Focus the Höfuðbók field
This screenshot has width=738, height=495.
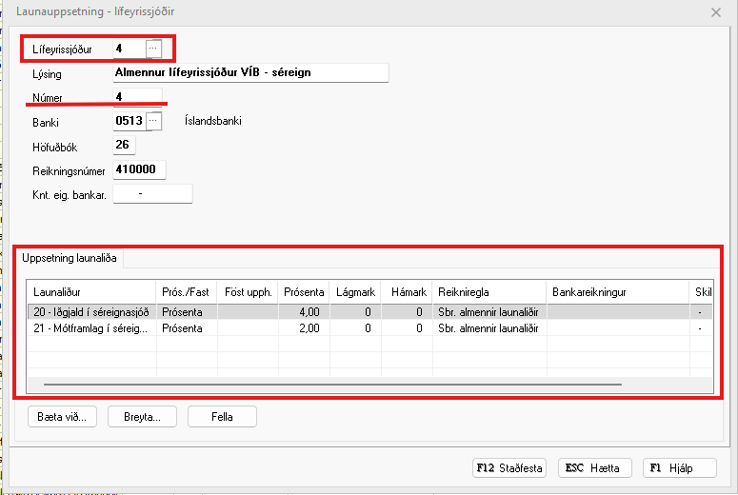click(124, 146)
